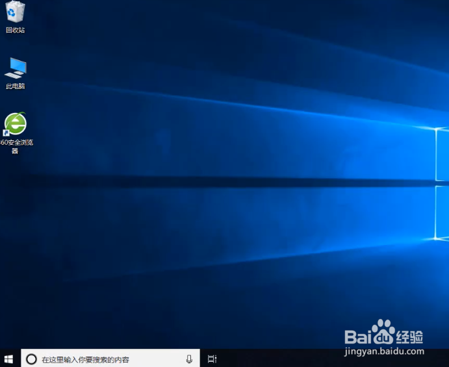Select the 360安全浏览器 browser shortcut icon
Screen dimensions: 449x367
(15, 123)
